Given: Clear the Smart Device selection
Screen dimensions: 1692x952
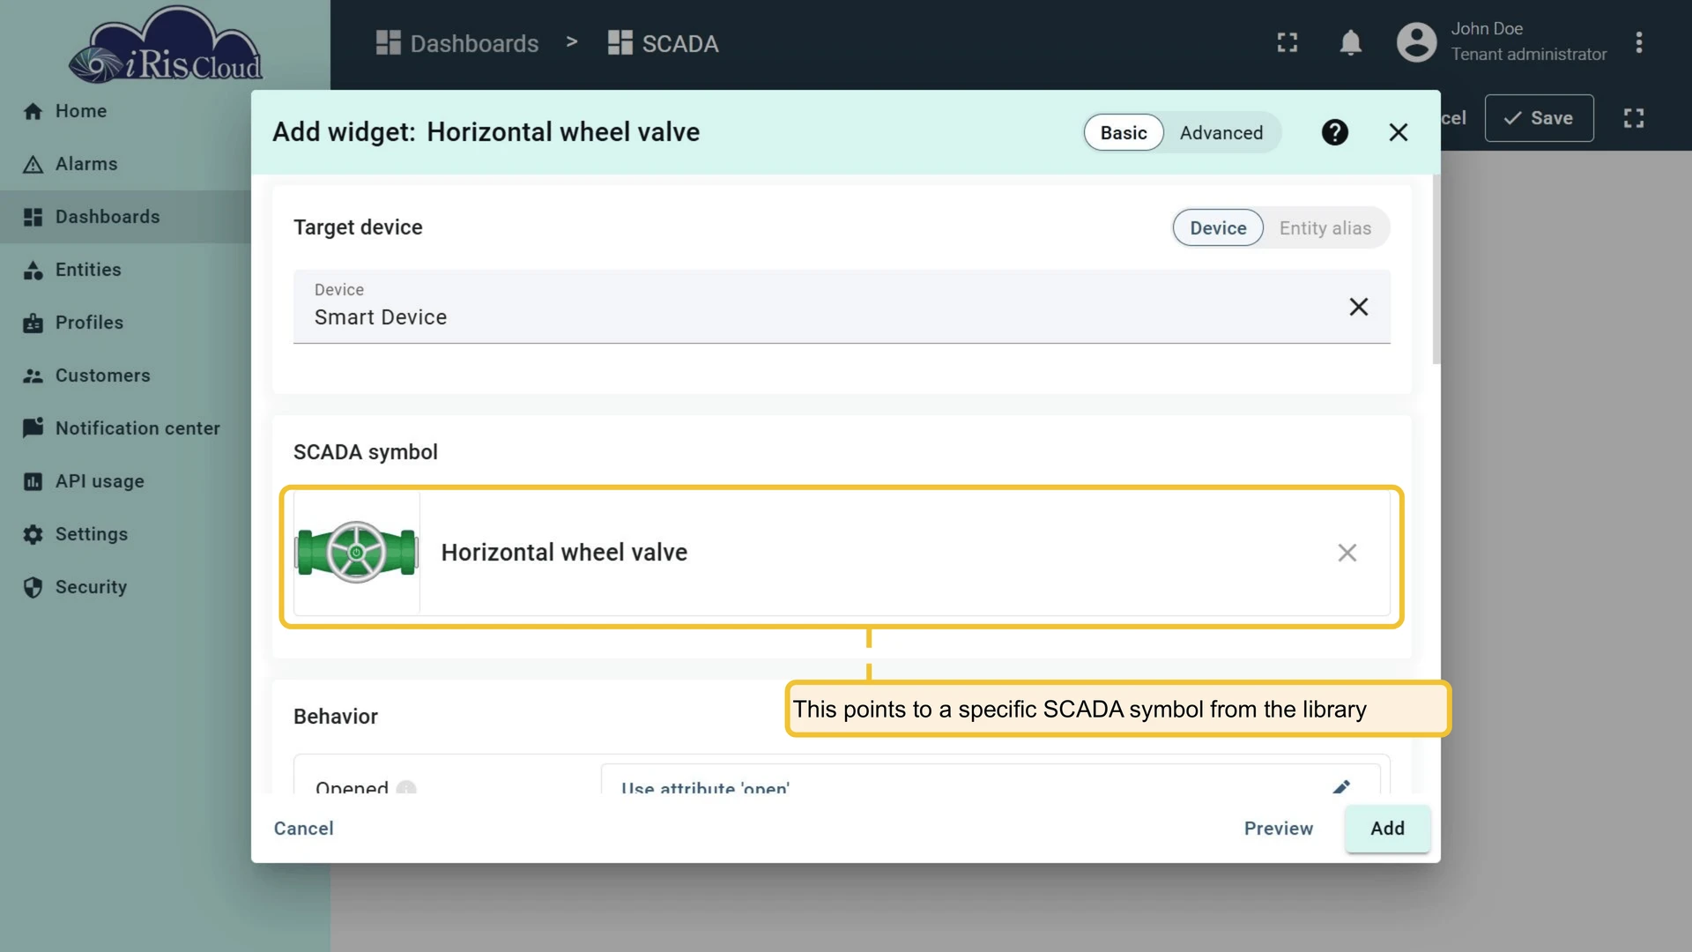Looking at the screenshot, I should point(1358,307).
